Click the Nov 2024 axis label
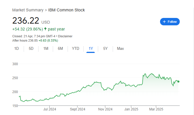Viewport: 194px width, 115px height. (105, 109)
